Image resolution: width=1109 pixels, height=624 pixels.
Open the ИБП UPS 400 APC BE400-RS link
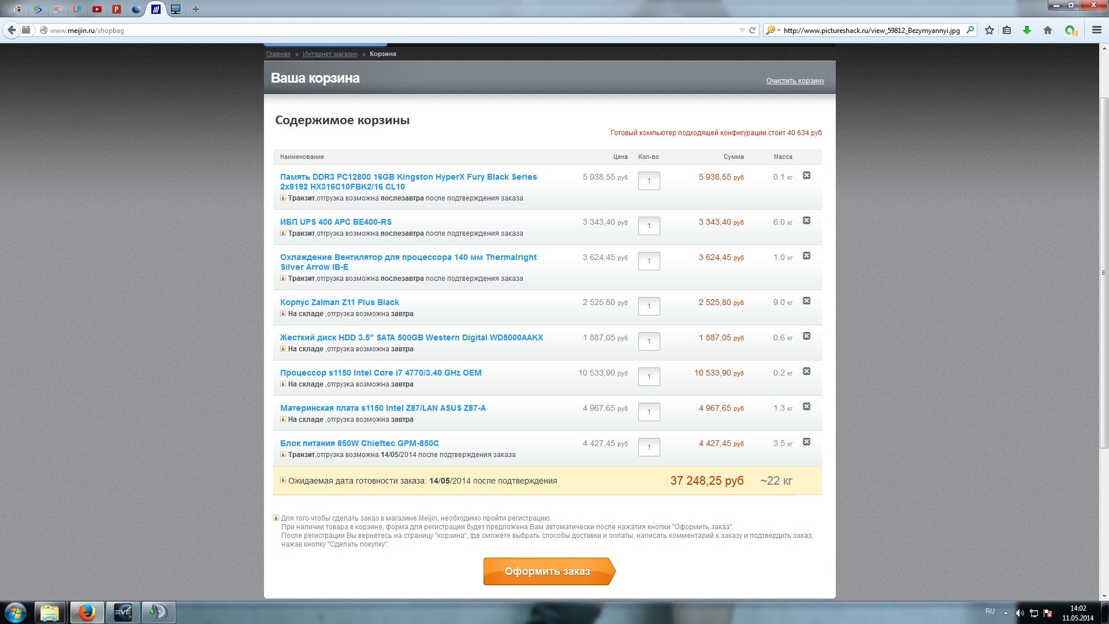tap(336, 222)
